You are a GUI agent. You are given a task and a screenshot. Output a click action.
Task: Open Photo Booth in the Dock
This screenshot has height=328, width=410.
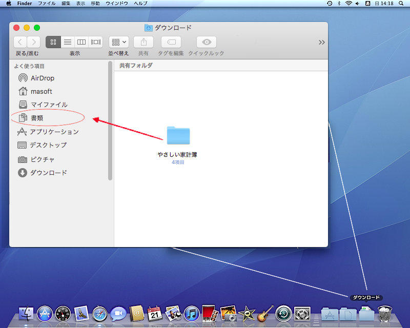click(210, 313)
